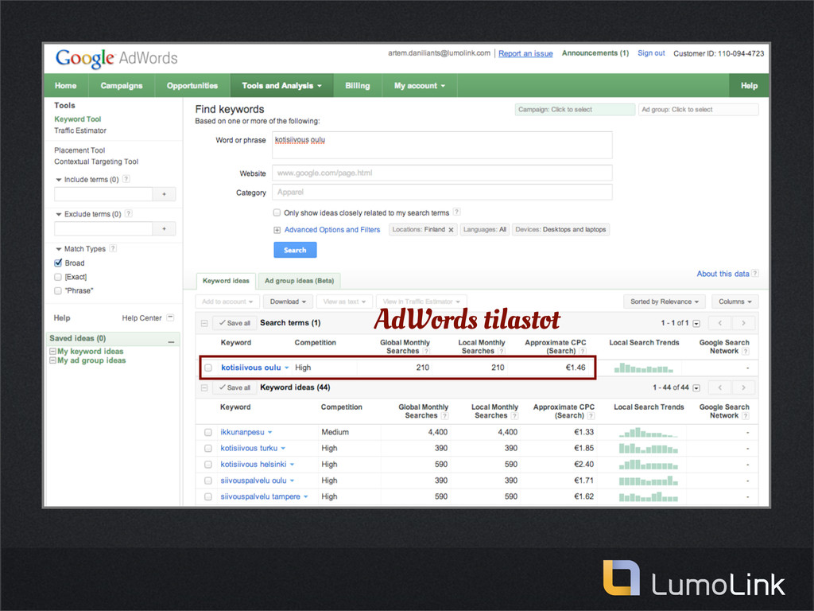Open help icon next to Exclude terms

(129, 213)
